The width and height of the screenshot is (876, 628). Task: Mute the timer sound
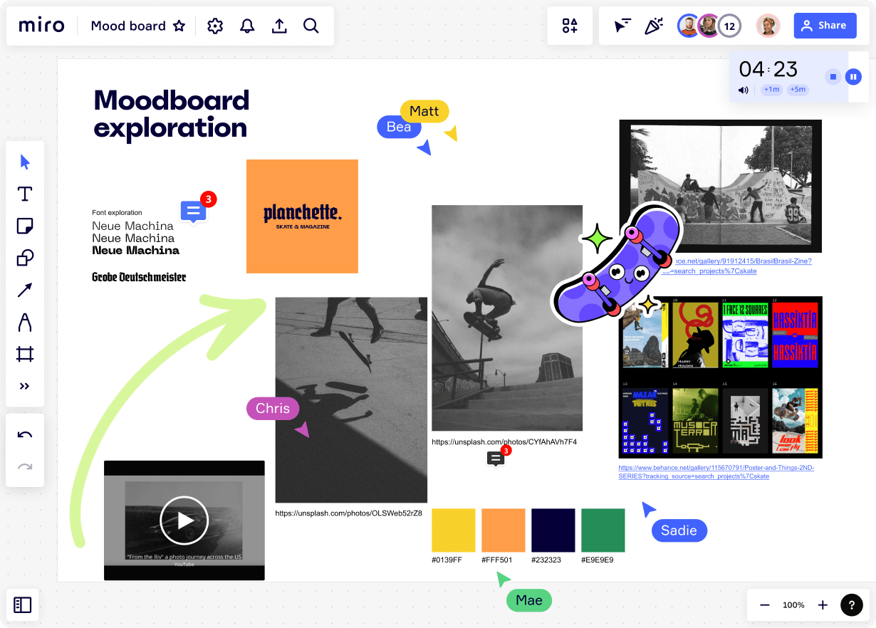coord(743,90)
